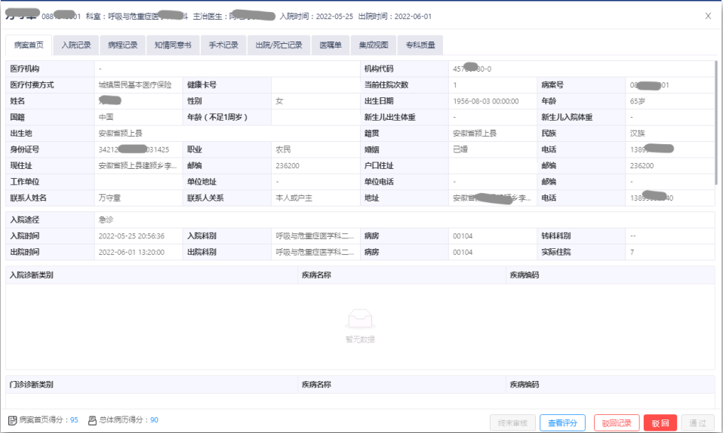
Task: Click the 婚姻 value 已婚
Action: point(460,149)
